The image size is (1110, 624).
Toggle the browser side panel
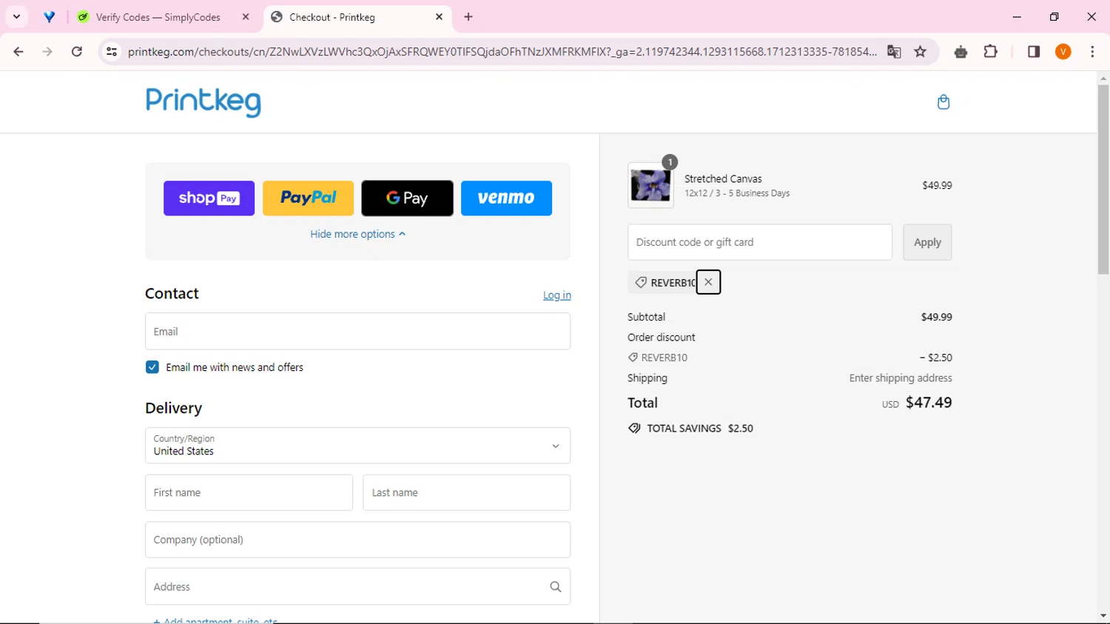click(1034, 52)
